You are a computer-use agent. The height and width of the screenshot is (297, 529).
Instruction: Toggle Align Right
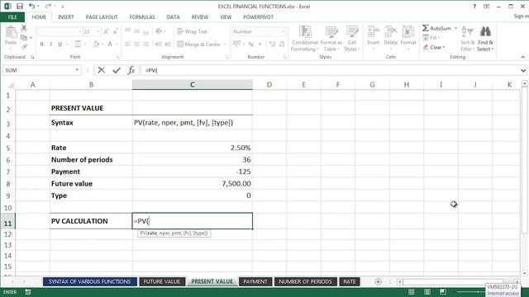tap(145, 44)
